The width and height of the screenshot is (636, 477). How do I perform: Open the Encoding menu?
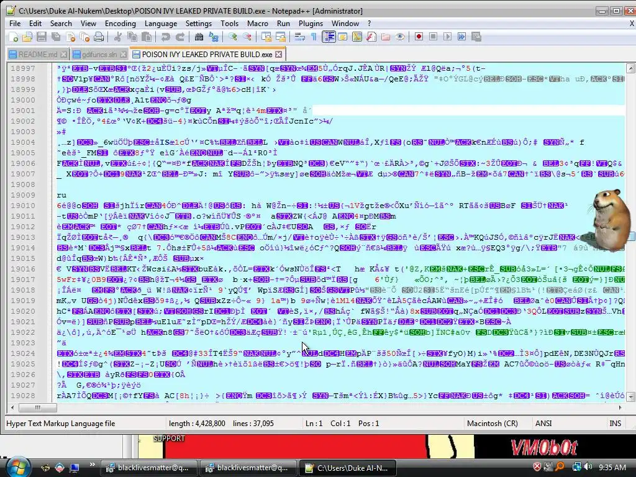120,24
